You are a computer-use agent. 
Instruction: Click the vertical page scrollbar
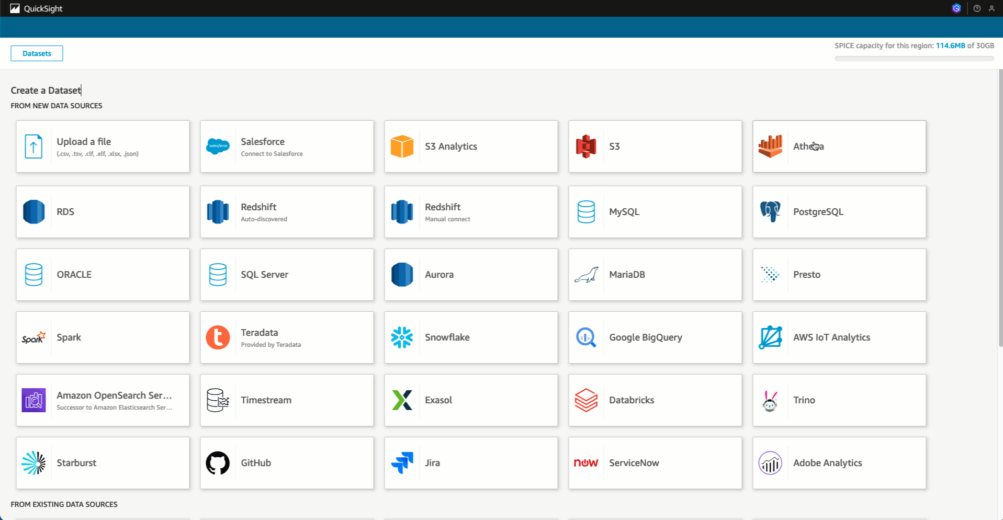pyautogui.click(x=1000, y=208)
